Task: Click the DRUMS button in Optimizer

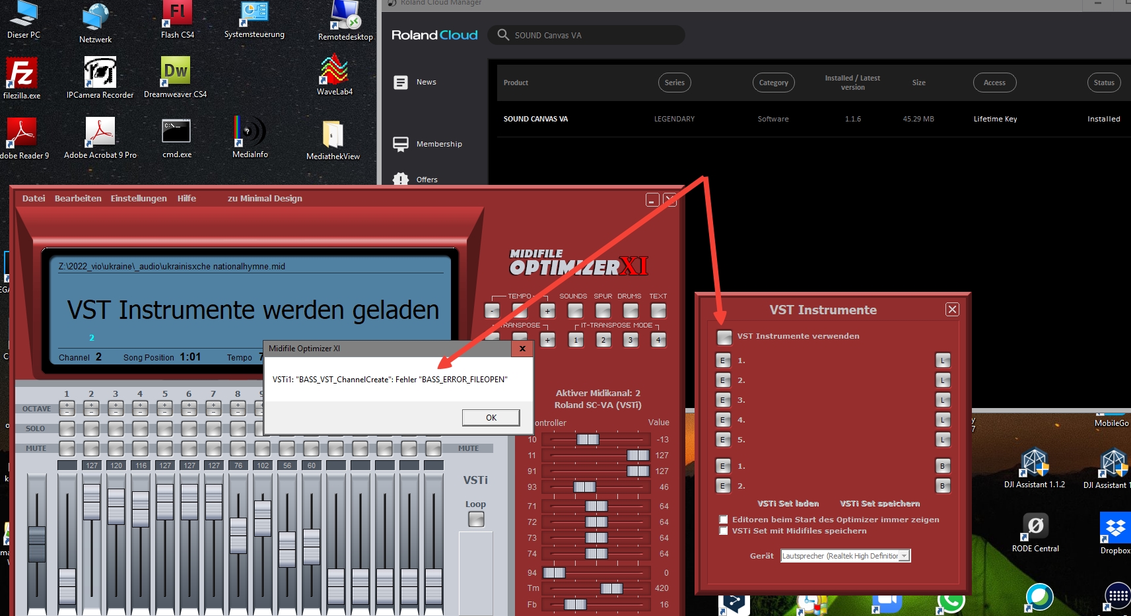Action: pos(631,310)
